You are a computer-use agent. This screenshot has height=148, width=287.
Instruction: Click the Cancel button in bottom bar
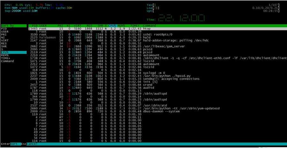pos(32,144)
